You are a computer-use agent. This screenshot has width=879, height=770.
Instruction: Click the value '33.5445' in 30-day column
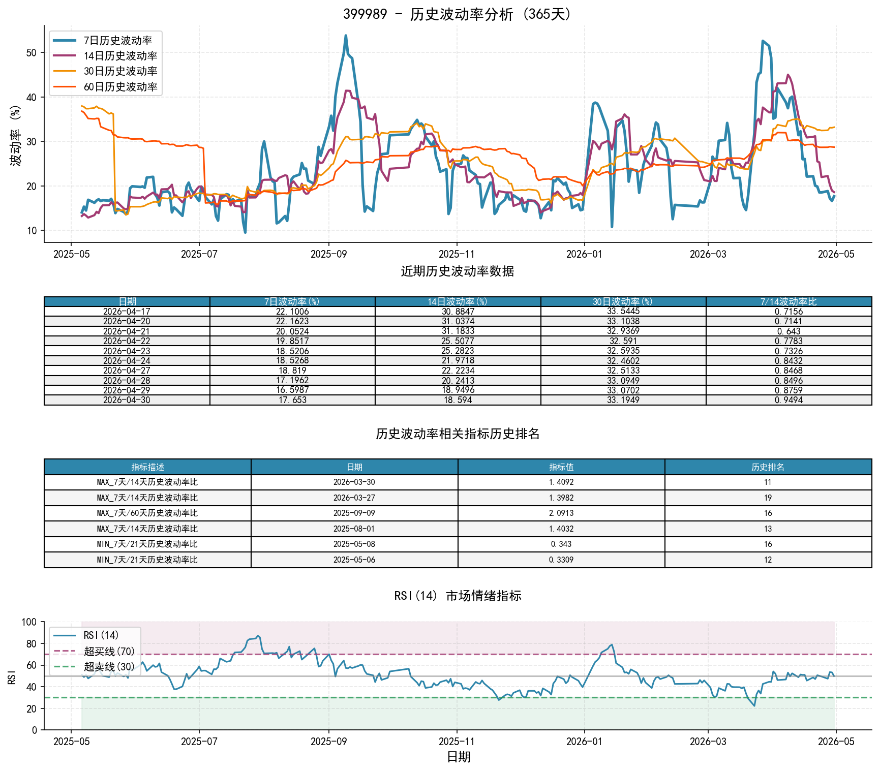(x=623, y=312)
